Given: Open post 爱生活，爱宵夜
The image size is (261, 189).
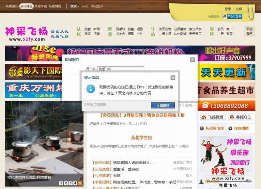Looking at the screenshot, I should point(126,169).
